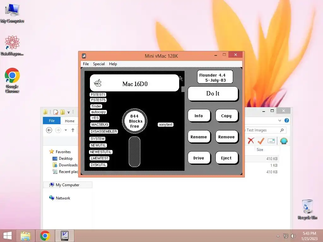323x242 pixels.
Task: Click the Copy button in Flounder
Action: 226,116
